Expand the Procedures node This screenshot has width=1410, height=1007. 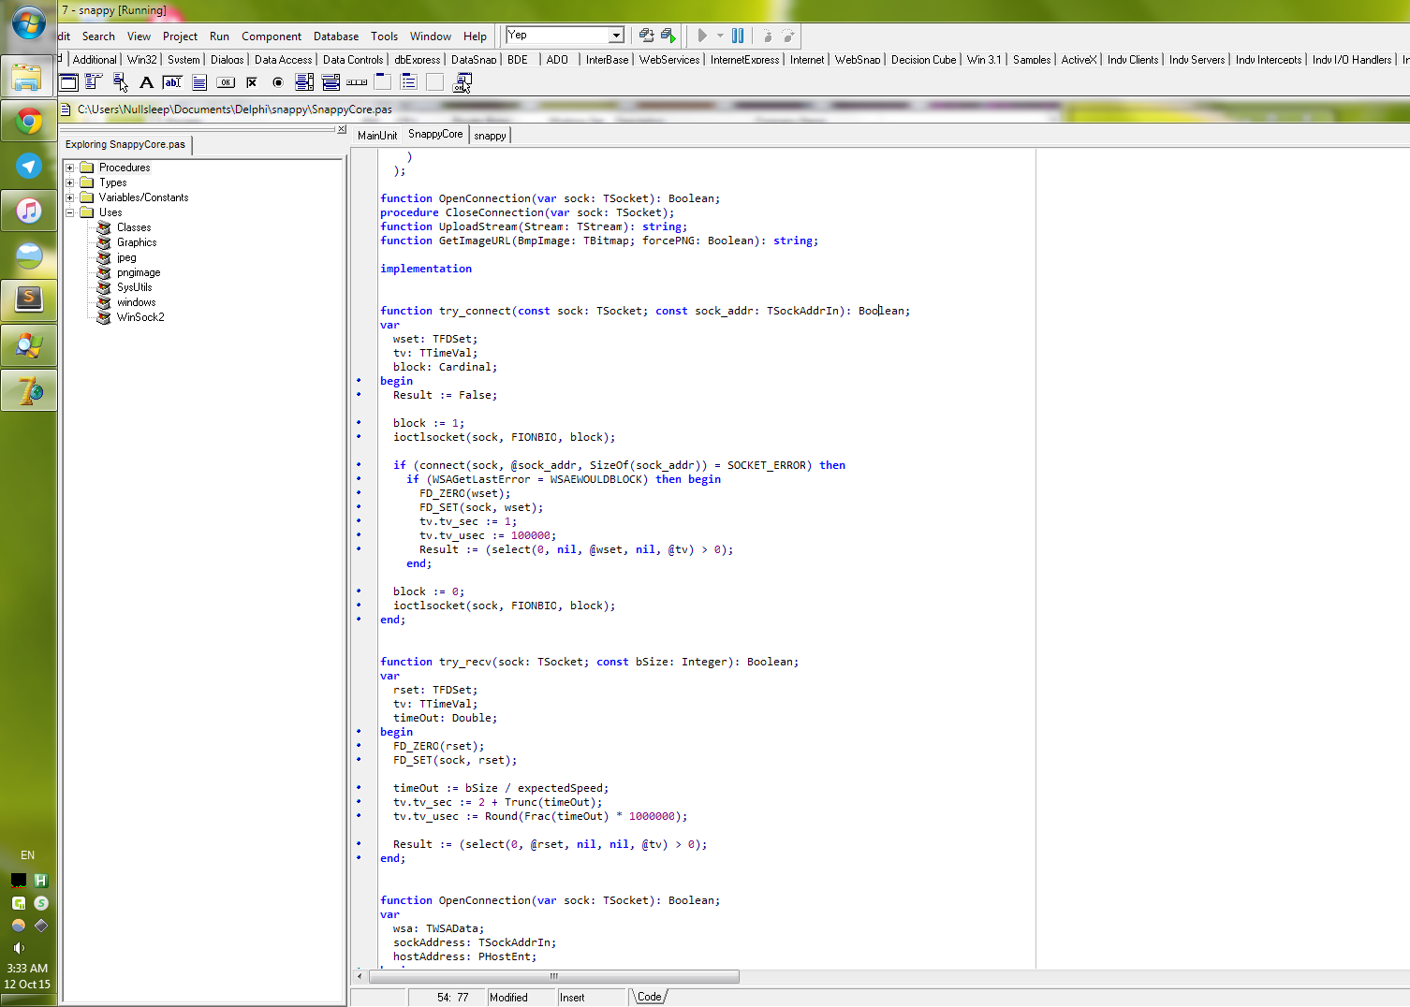[x=69, y=168]
